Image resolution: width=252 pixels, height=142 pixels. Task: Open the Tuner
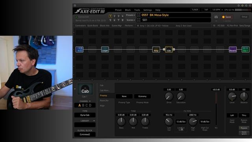pyautogui.click(x=195, y=10)
